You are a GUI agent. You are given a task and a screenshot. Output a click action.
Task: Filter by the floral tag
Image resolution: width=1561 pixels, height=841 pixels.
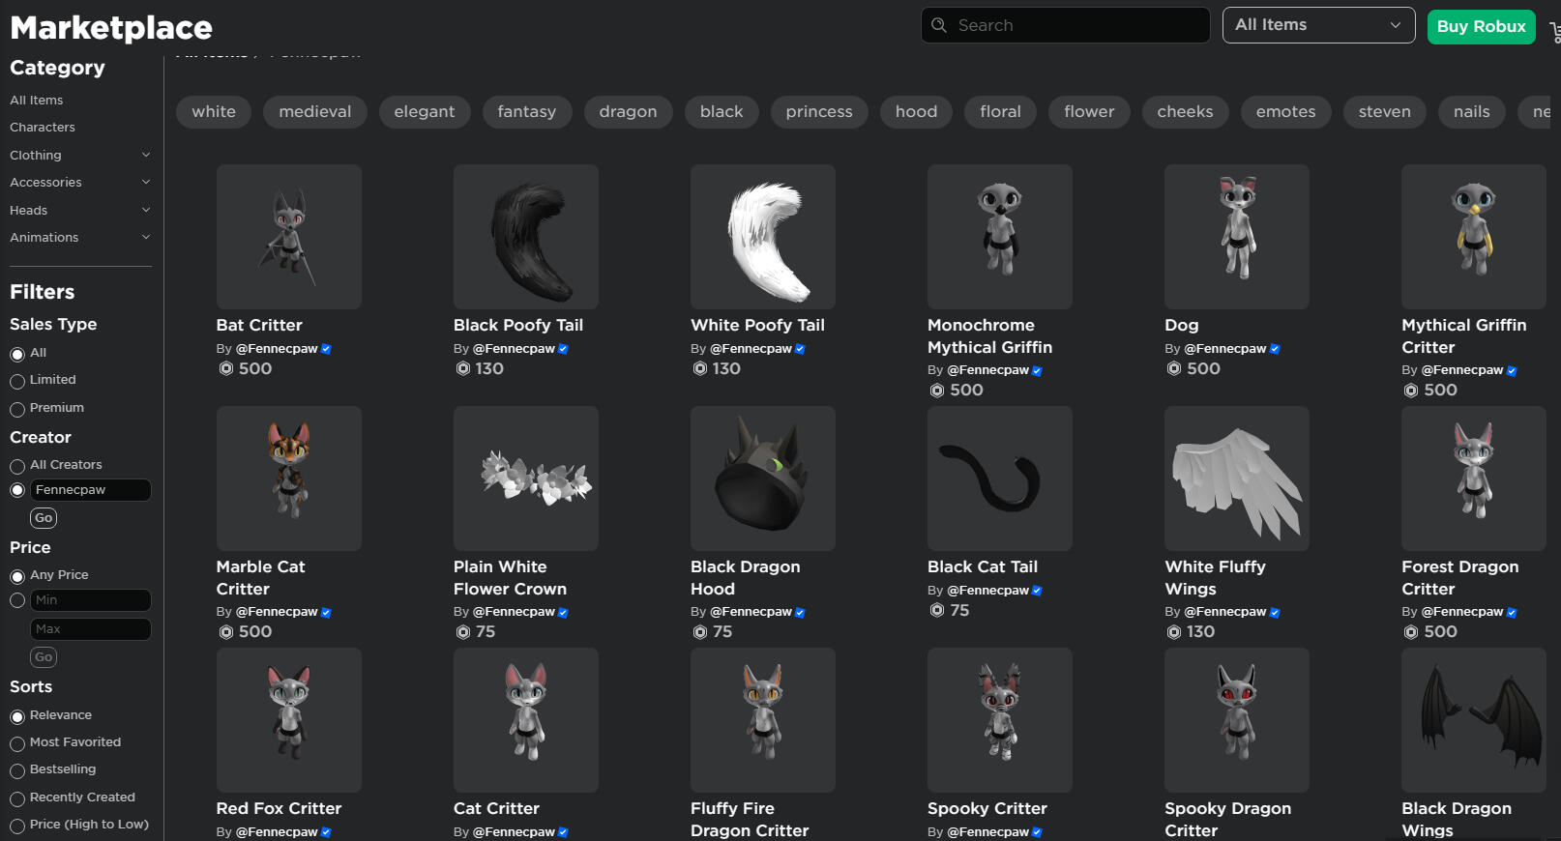[1000, 112]
